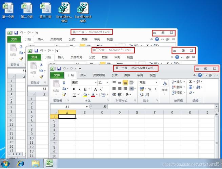
Task: Switch to 页面布局 tab in 第一个表 window
Action: point(99,75)
